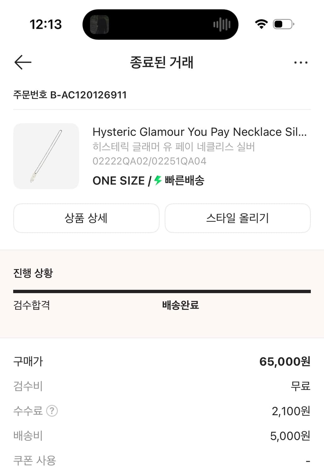
Task: Tap the 12:13 clock in status bar
Action: click(46, 24)
